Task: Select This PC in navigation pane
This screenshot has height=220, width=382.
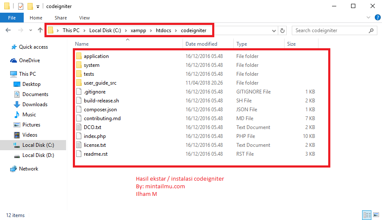Action: 27,74
